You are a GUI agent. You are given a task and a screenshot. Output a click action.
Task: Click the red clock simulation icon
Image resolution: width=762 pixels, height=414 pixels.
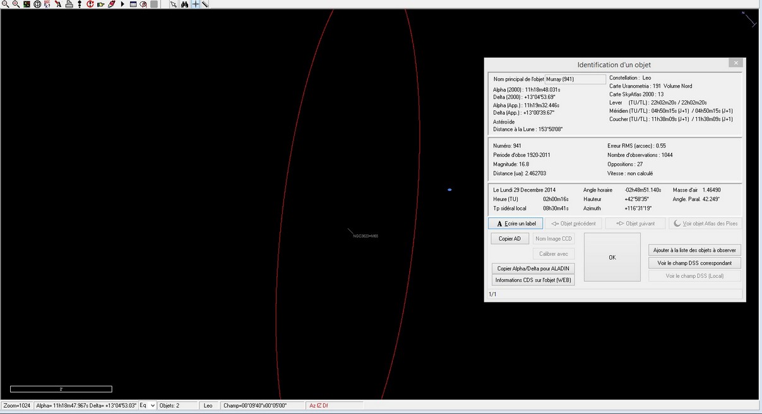pyautogui.click(x=90, y=4)
